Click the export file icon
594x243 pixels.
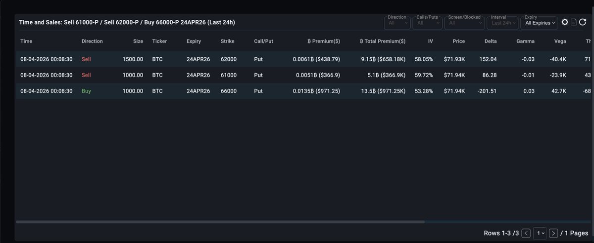(574, 22)
